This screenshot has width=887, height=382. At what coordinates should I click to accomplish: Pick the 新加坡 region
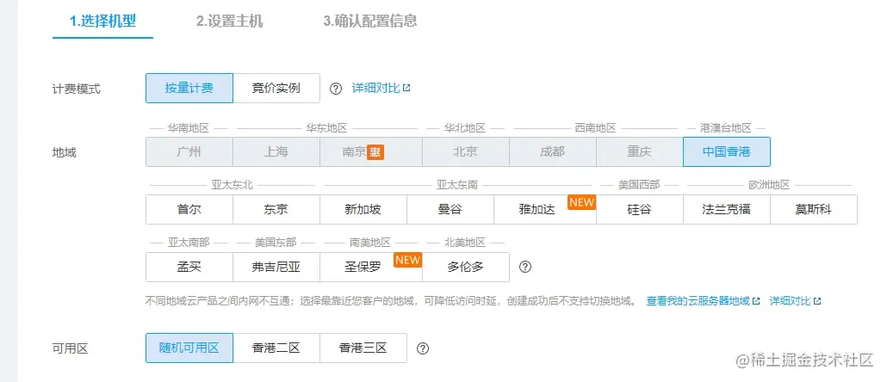pyautogui.click(x=363, y=210)
